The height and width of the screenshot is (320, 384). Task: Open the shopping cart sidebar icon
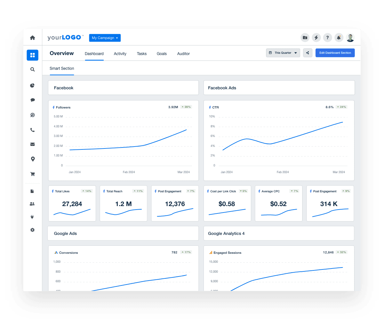point(32,174)
